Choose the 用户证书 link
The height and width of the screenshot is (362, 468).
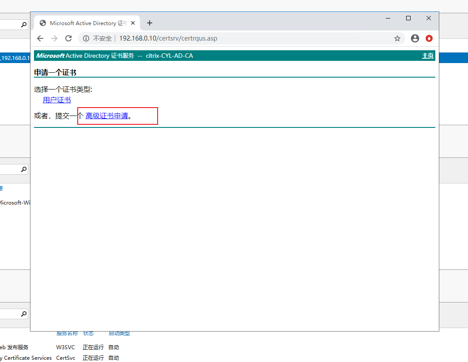(57, 100)
